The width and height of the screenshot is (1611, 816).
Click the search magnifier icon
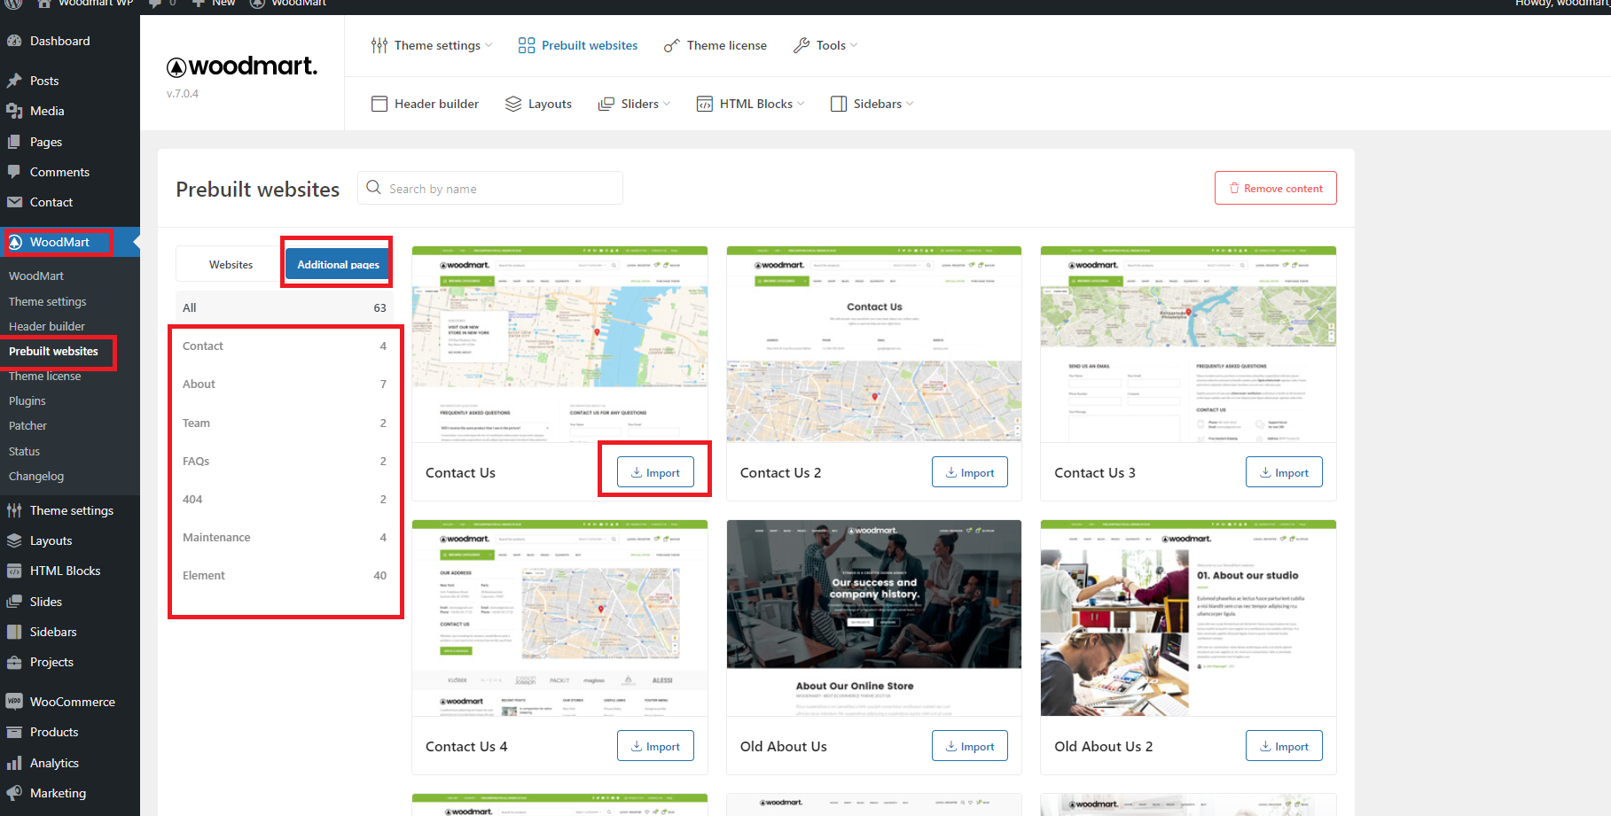point(374,188)
